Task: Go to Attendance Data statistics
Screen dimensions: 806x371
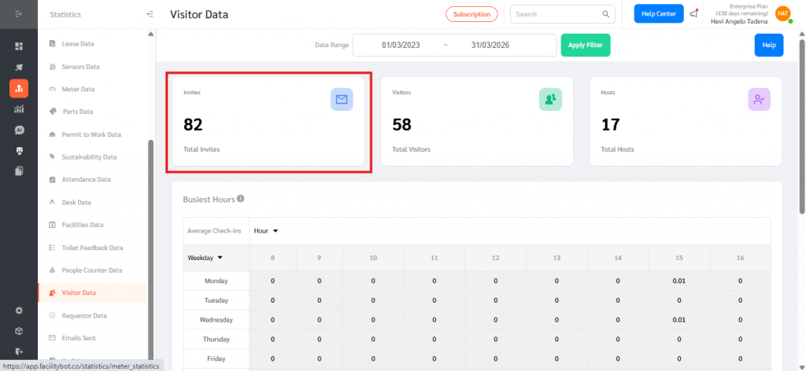Action: 87,179
